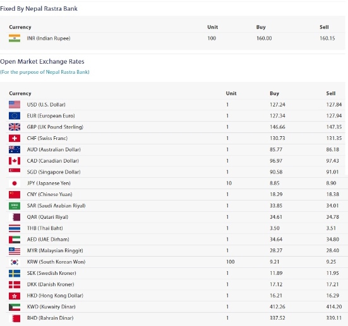The width and height of the screenshot is (348, 326).
Task: Click the Indian flag icon for INR
Action: (15, 38)
